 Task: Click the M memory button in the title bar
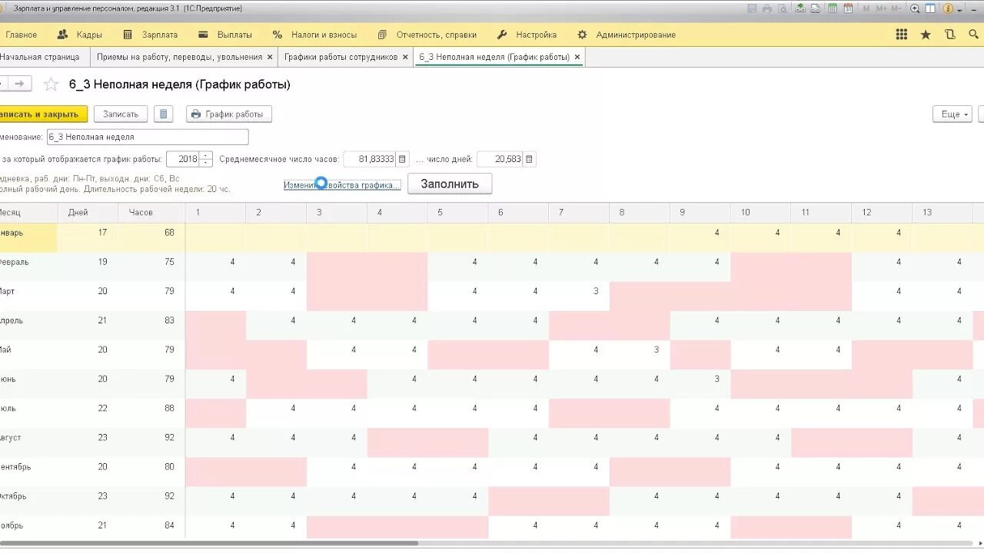point(866,8)
